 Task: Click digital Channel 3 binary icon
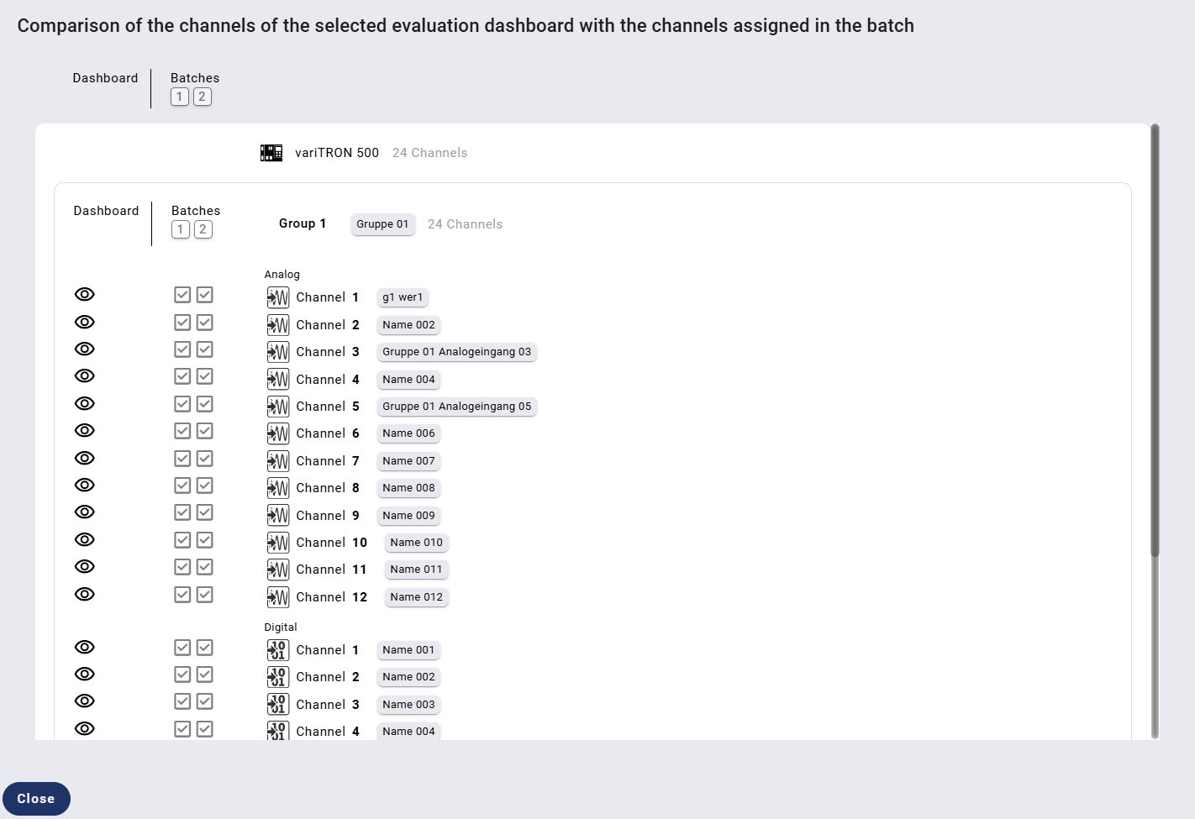[278, 704]
